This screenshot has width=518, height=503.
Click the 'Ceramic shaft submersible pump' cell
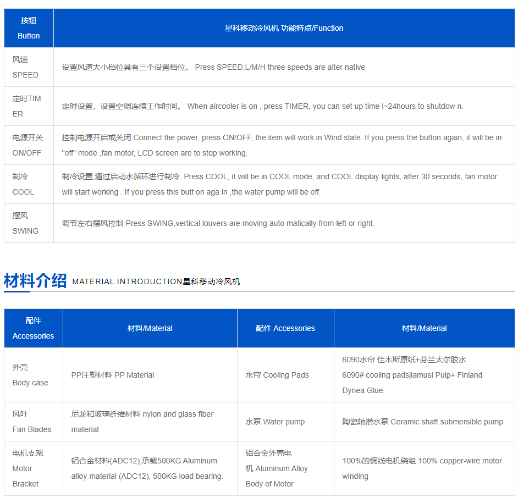click(x=425, y=422)
